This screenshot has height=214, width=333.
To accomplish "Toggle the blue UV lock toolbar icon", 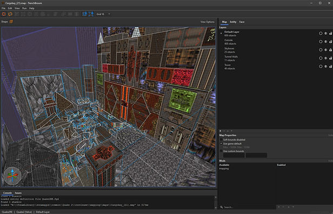I will coord(91,14).
